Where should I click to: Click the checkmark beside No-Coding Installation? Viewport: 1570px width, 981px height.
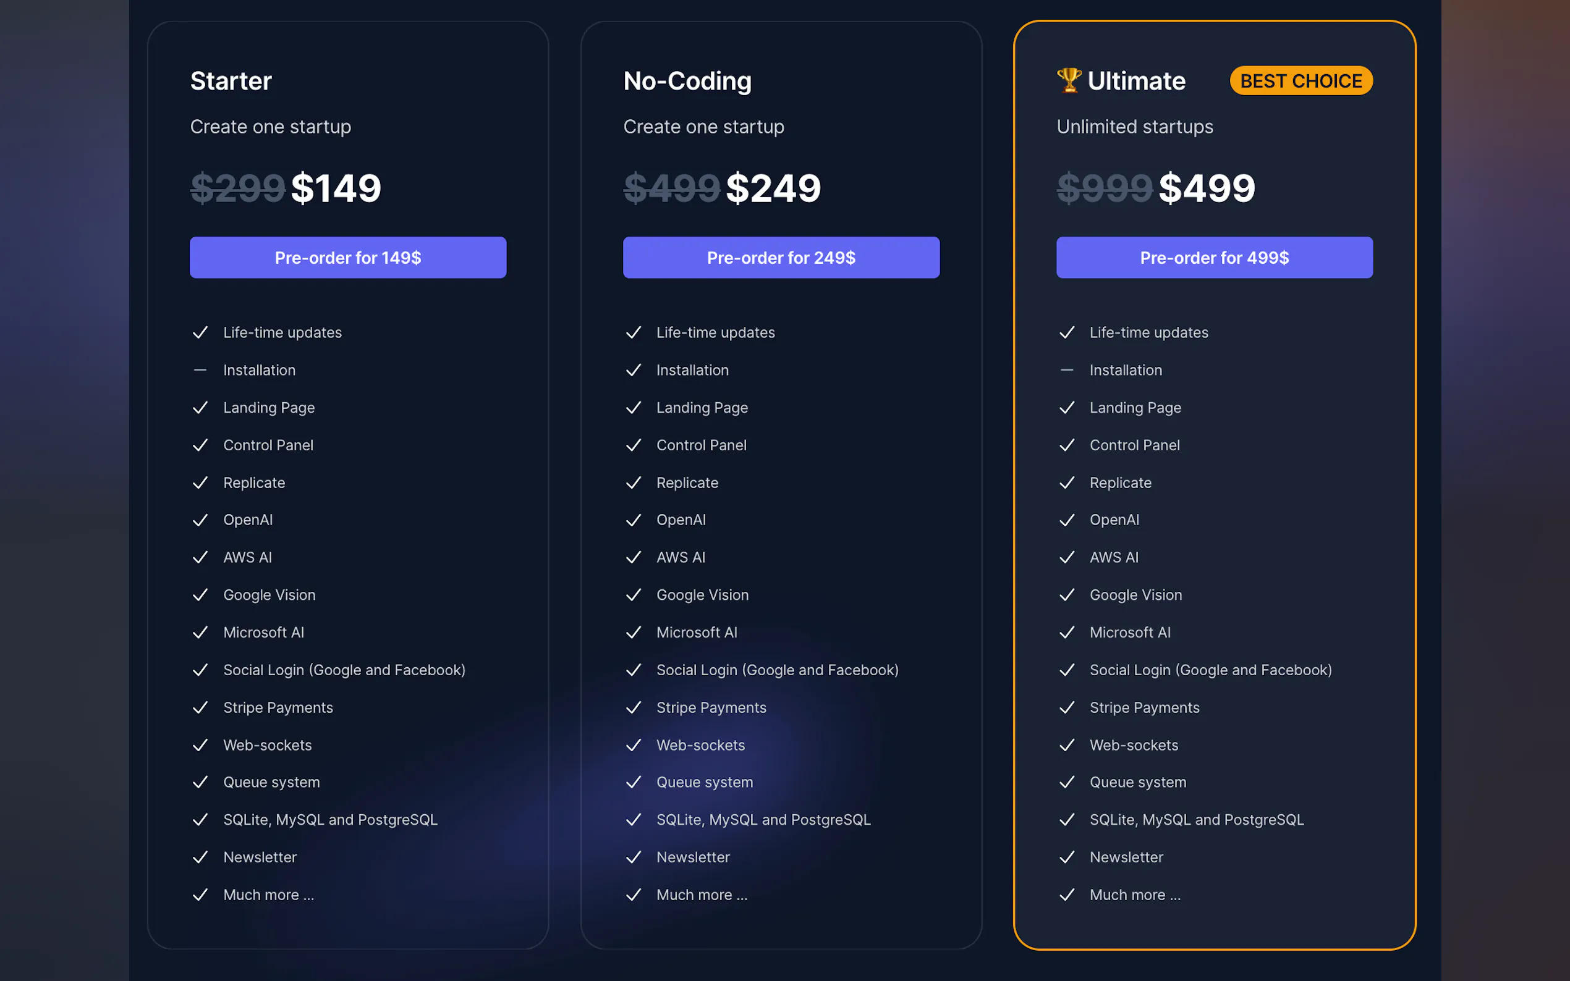point(634,371)
